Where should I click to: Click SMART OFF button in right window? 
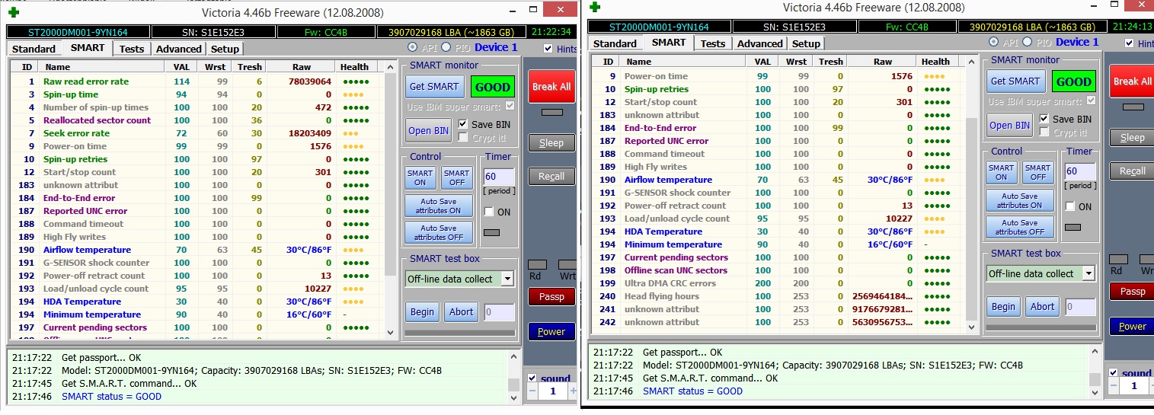coord(1038,172)
